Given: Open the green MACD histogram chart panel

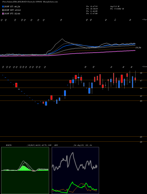Looking at the screenshot, I should coord(25,170).
